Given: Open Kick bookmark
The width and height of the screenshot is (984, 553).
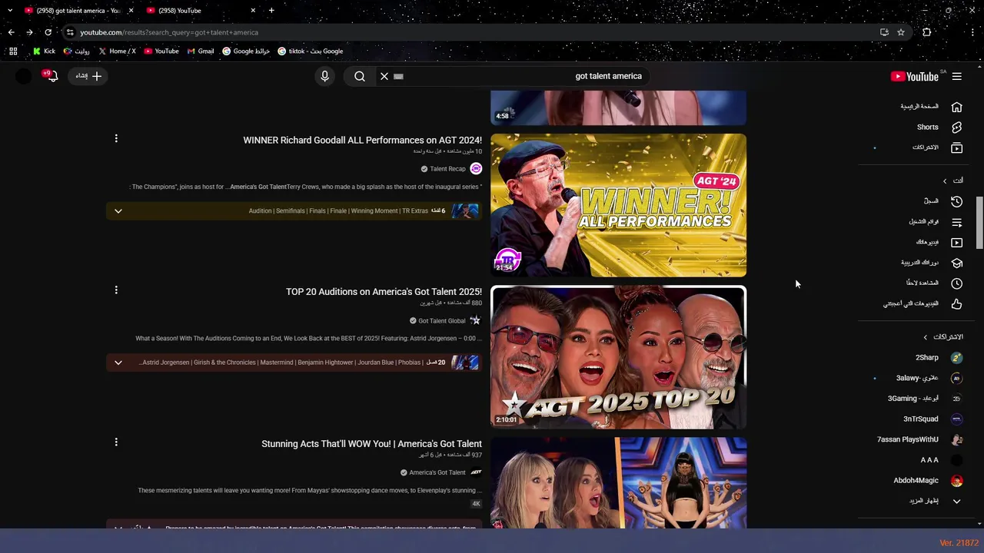Looking at the screenshot, I should [x=44, y=51].
